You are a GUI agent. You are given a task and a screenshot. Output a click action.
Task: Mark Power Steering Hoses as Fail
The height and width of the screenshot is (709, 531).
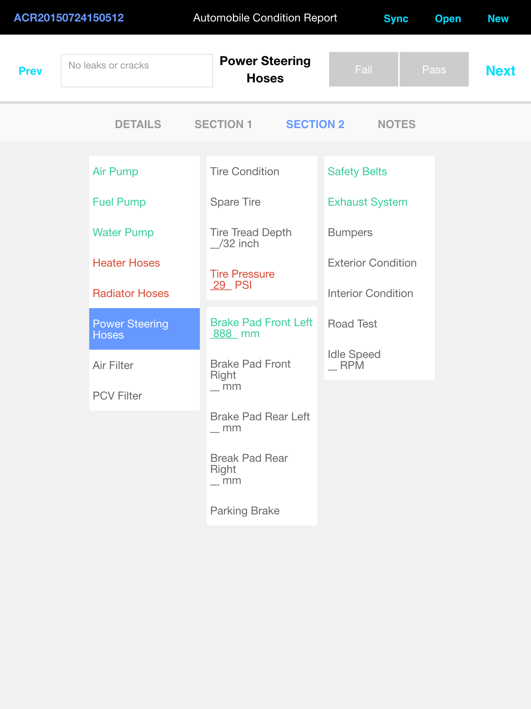[363, 69]
